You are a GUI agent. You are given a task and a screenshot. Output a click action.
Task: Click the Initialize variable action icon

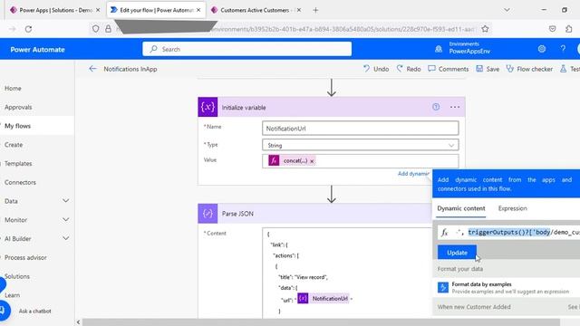pyautogui.click(x=208, y=107)
